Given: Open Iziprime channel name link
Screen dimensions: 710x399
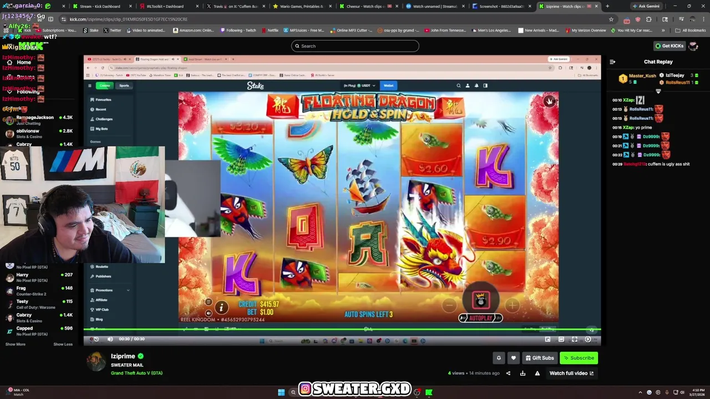Looking at the screenshot, I should click(123, 356).
